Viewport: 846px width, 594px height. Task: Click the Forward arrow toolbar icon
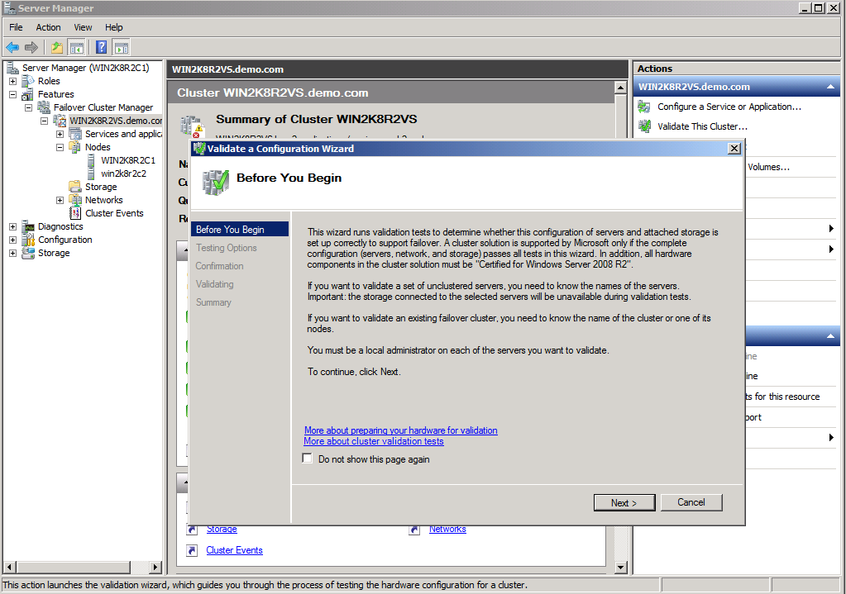point(31,47)
